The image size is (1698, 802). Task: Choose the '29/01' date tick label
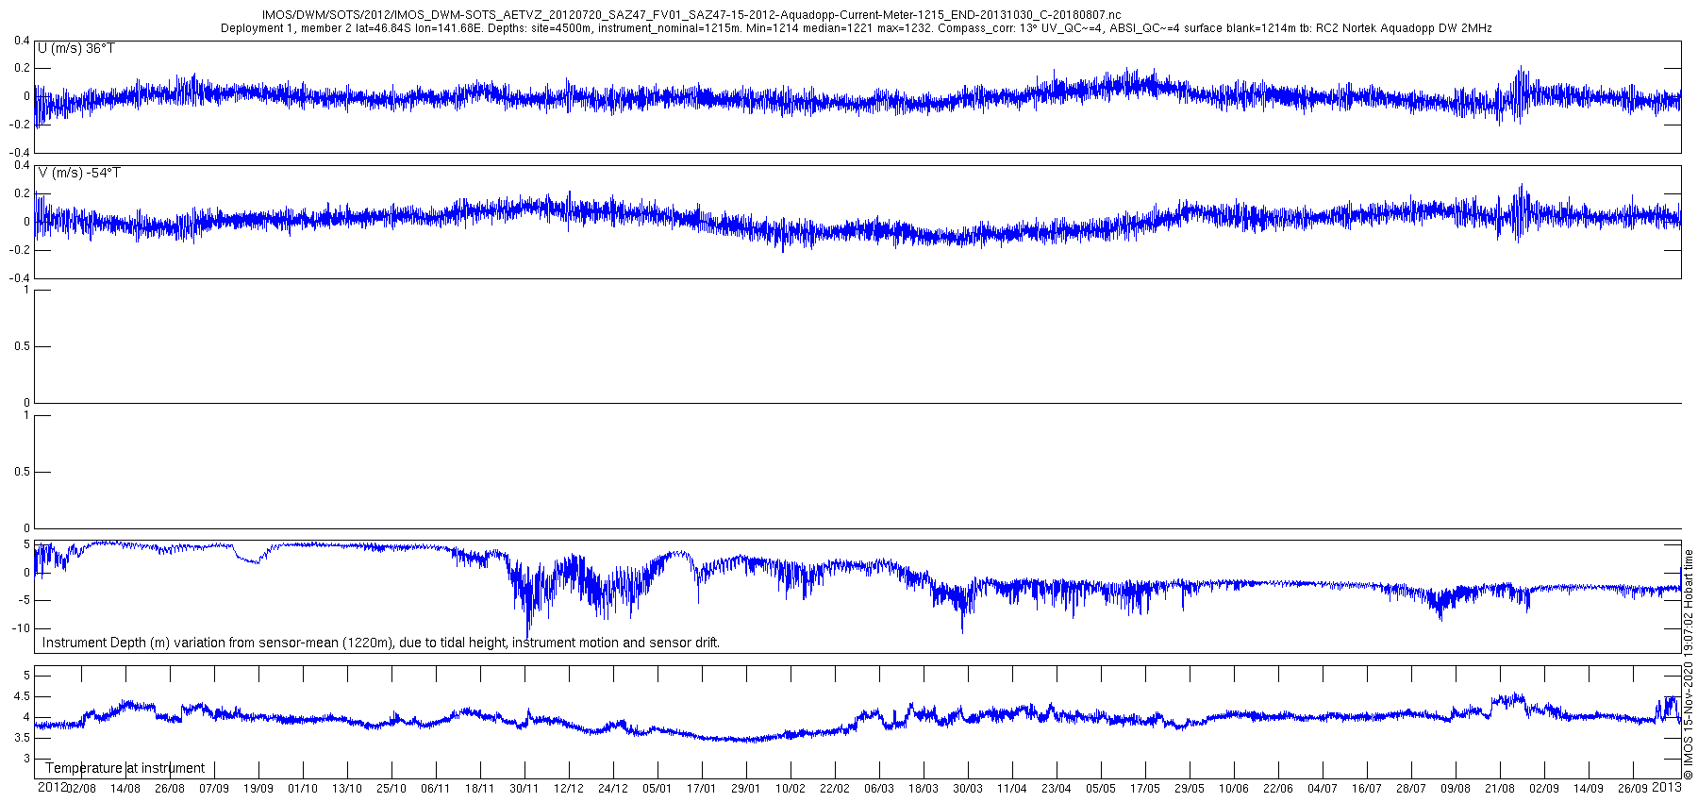(746, 789)
